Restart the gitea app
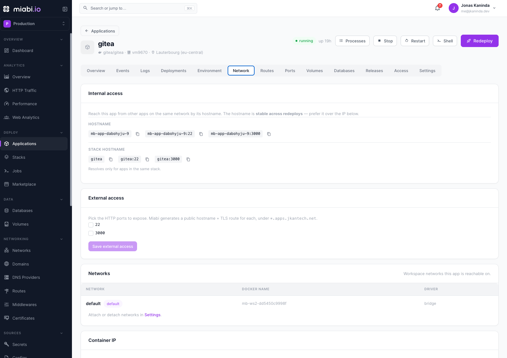The width and height of the screenshot is (507, 358). tap(415, 41)
